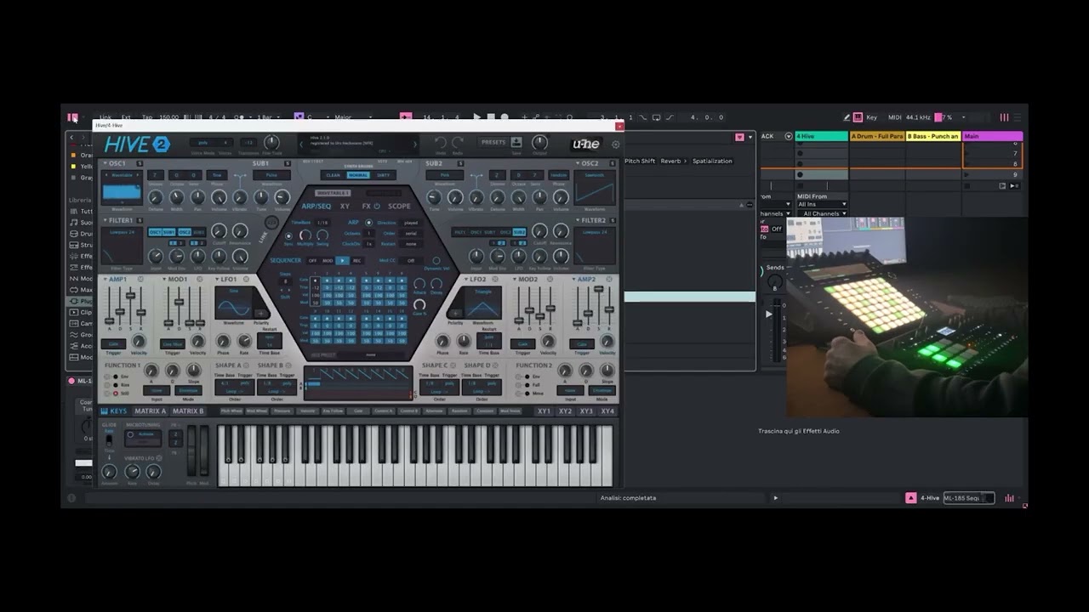Adjust Hive Output knob
Viewport: 1089px width, 612px height.
(539, 142)
